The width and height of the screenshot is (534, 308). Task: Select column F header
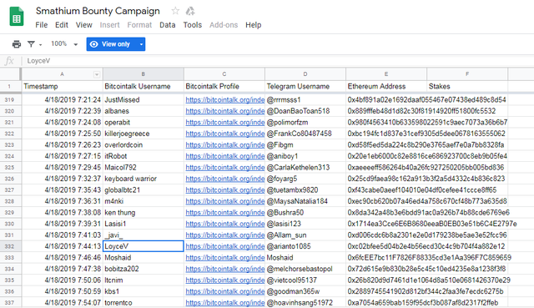[x=467, y=74]
